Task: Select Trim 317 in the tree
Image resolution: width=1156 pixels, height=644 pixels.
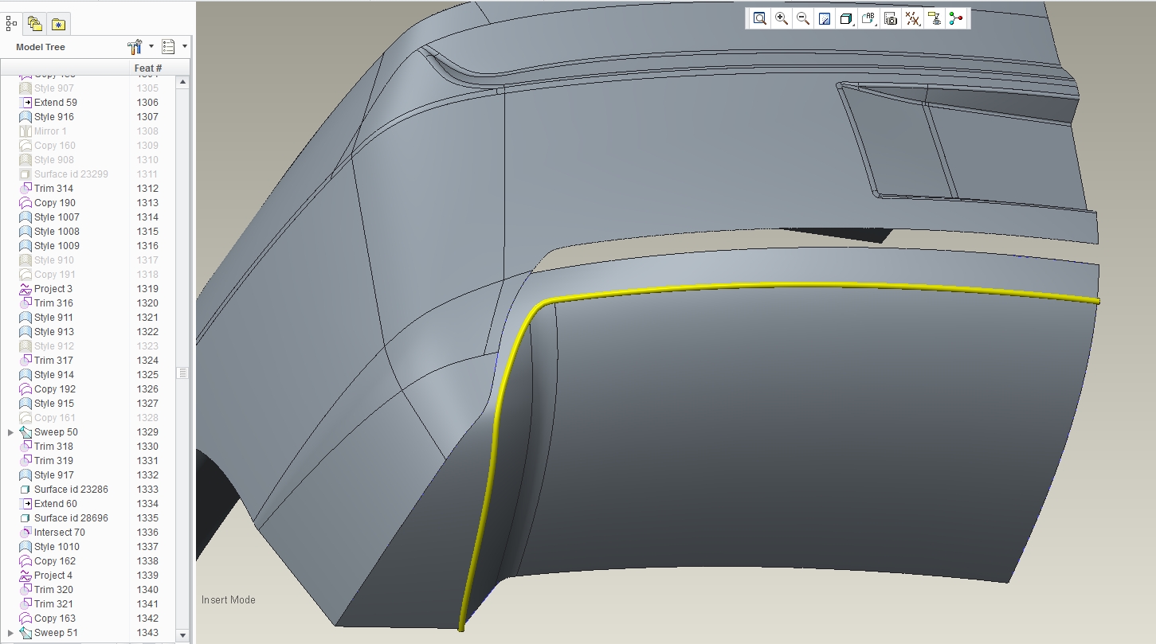Action: (53, 361)
